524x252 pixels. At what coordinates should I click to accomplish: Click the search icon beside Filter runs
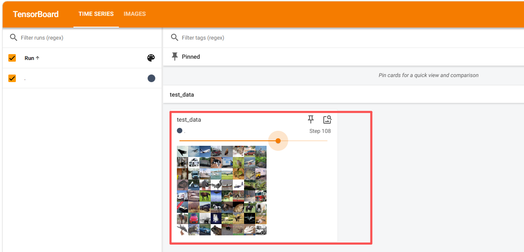13,37
